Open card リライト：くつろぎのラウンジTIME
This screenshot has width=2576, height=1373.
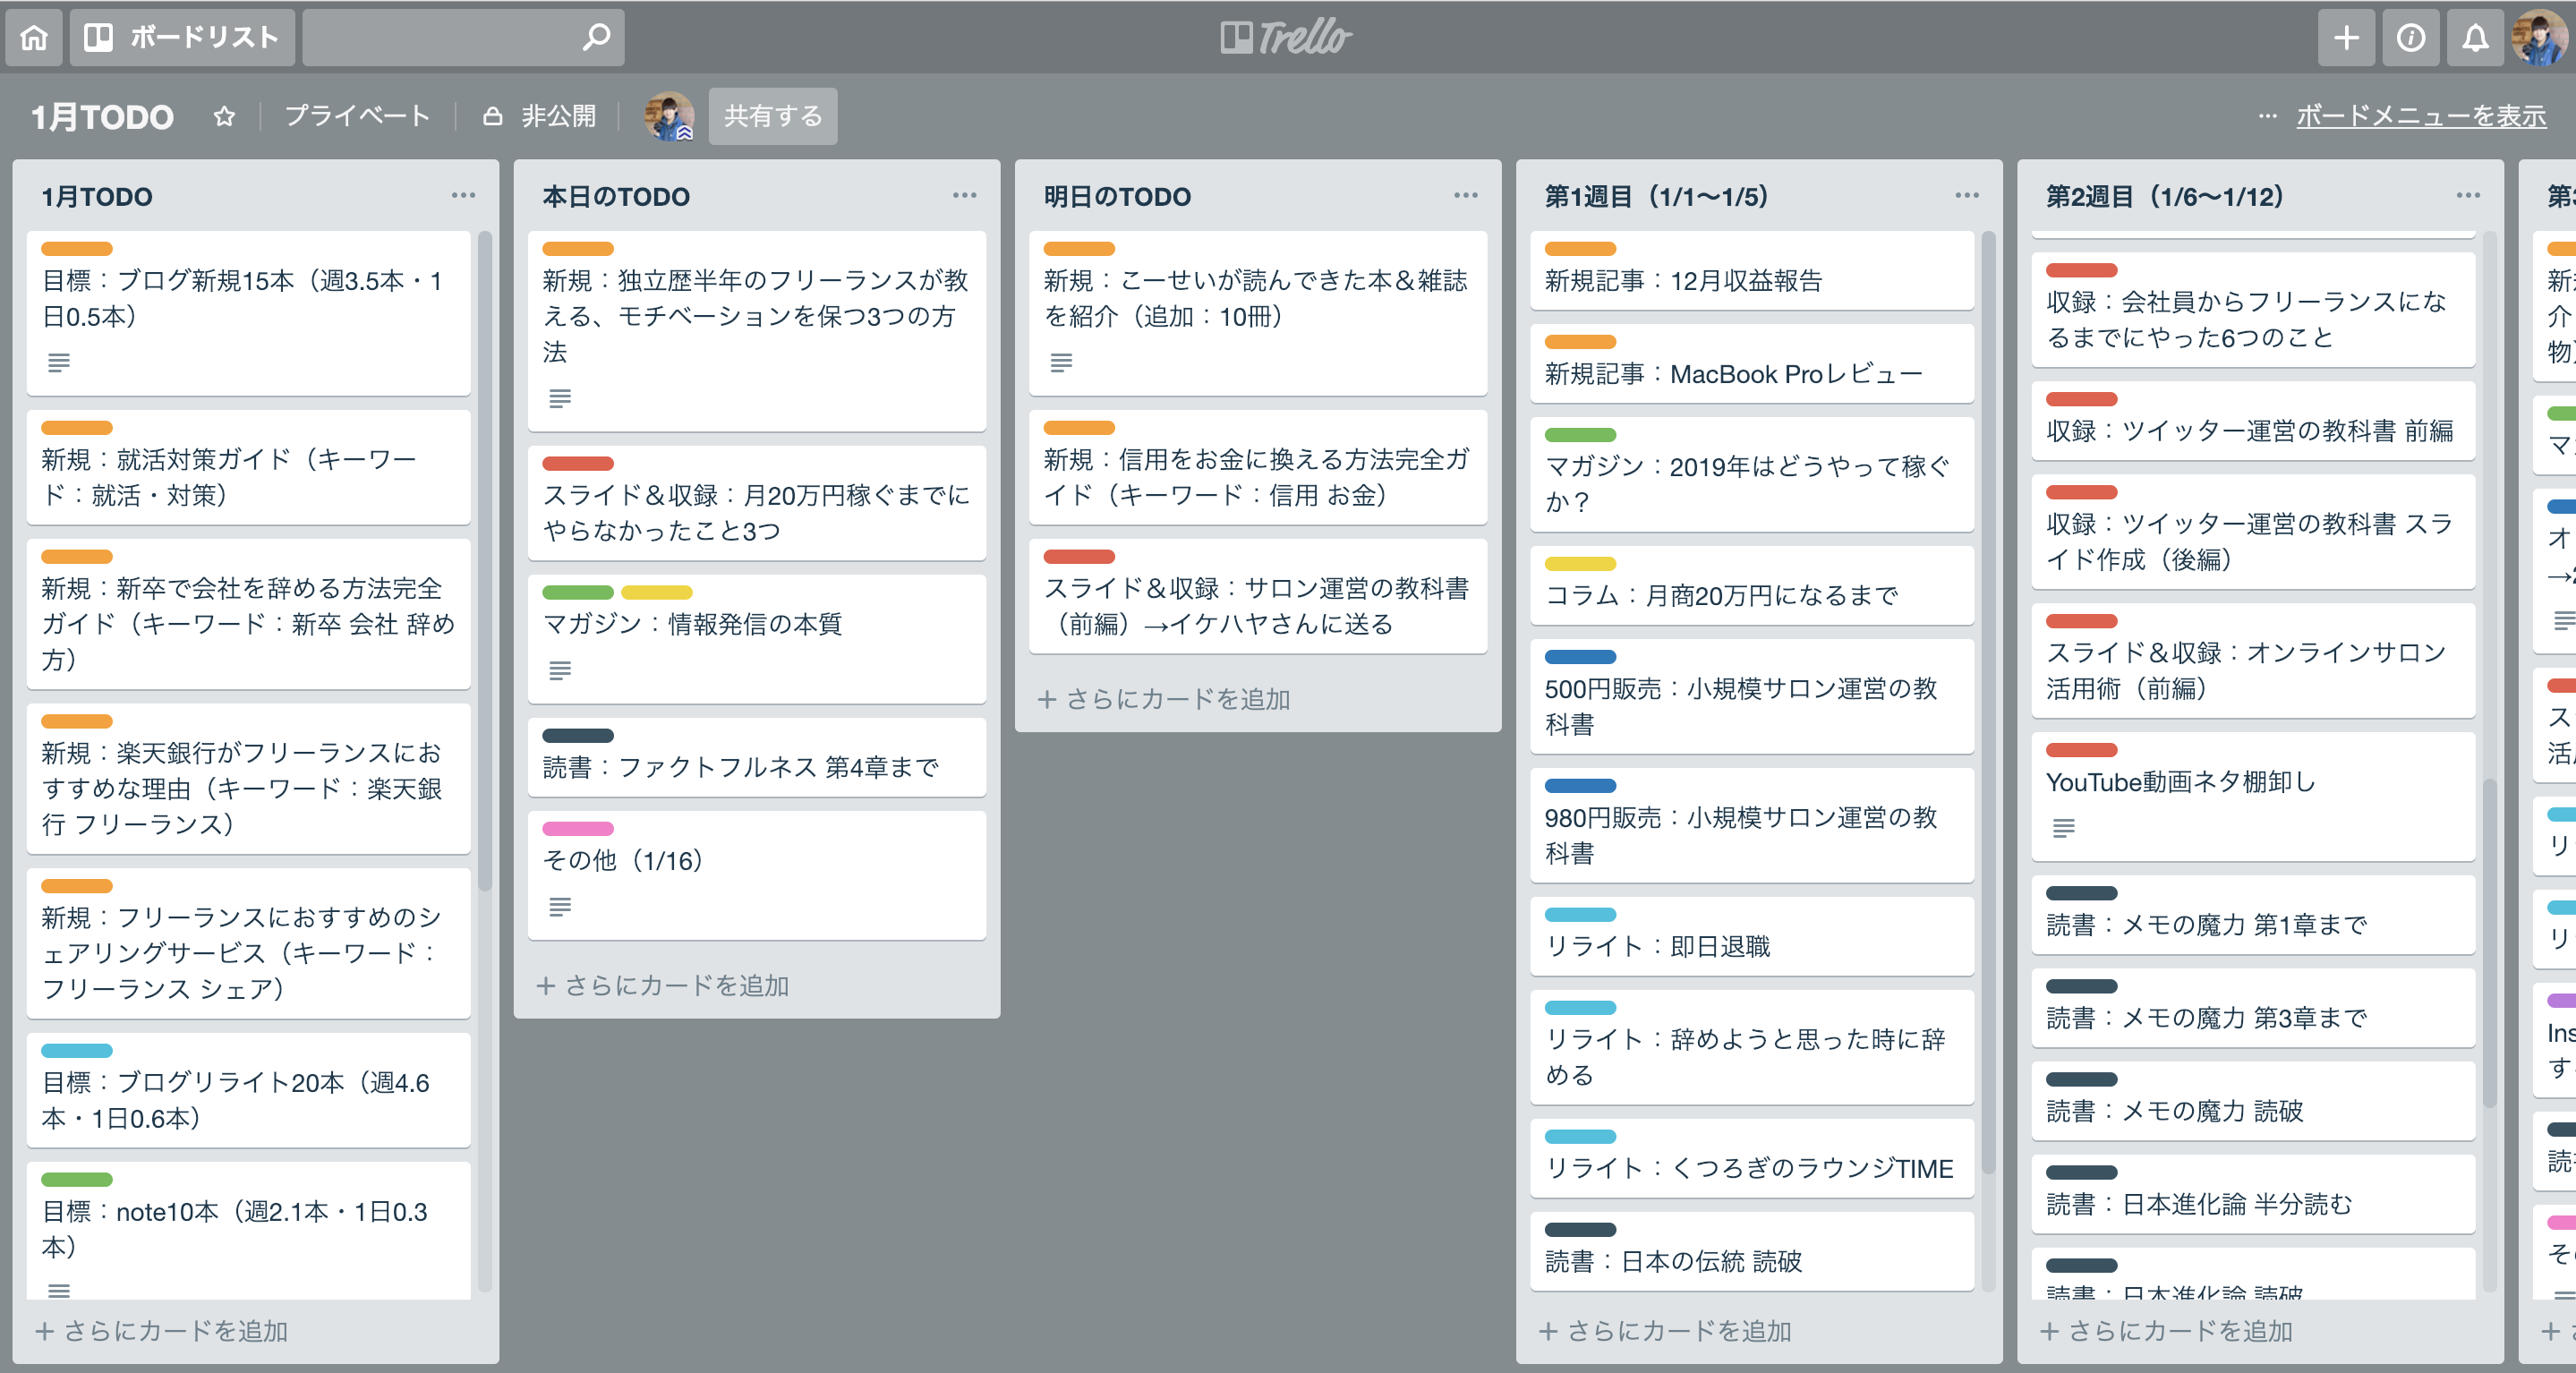pyautogui.click(x=1752, y=1158)
